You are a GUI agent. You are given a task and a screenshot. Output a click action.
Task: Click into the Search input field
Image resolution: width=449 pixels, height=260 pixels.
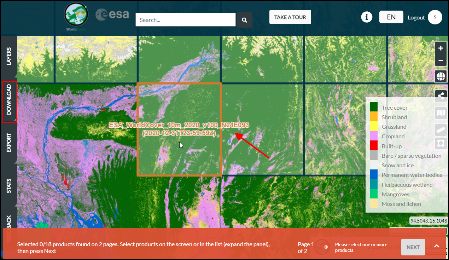point(185,20)
